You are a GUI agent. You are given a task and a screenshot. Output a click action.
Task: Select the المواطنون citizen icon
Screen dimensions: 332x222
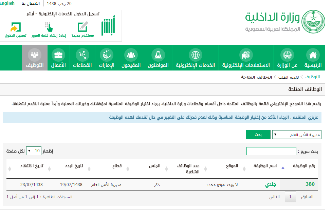tap(158, 55)
